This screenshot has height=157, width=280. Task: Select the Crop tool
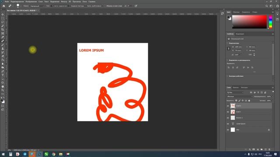point(3,30)
